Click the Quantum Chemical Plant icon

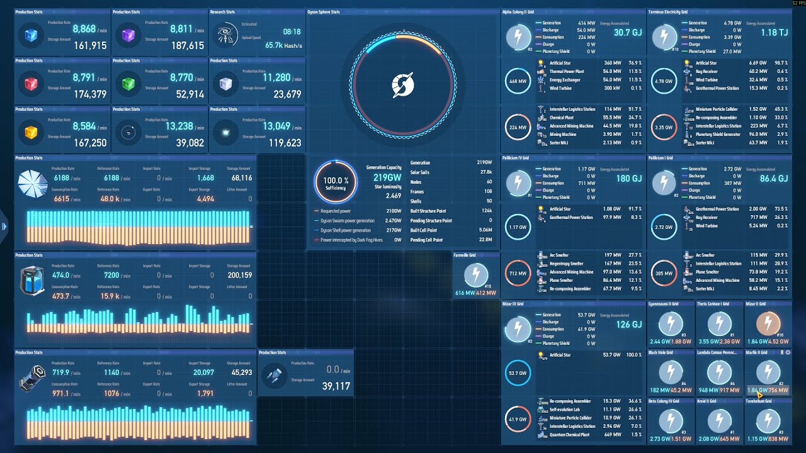541,435
